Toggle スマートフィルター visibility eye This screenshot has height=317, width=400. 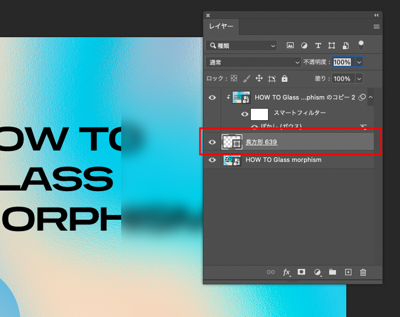pos(245,114)
